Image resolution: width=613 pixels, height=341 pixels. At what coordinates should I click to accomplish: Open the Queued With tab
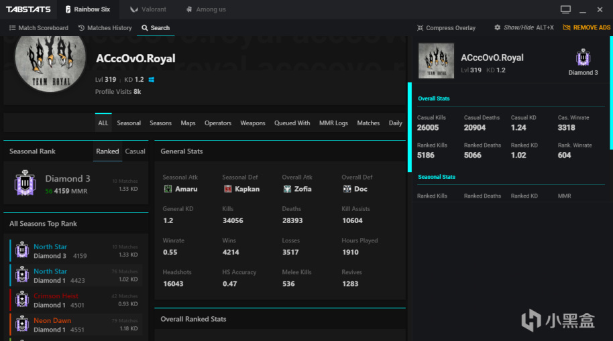click(x=292, y=123)
